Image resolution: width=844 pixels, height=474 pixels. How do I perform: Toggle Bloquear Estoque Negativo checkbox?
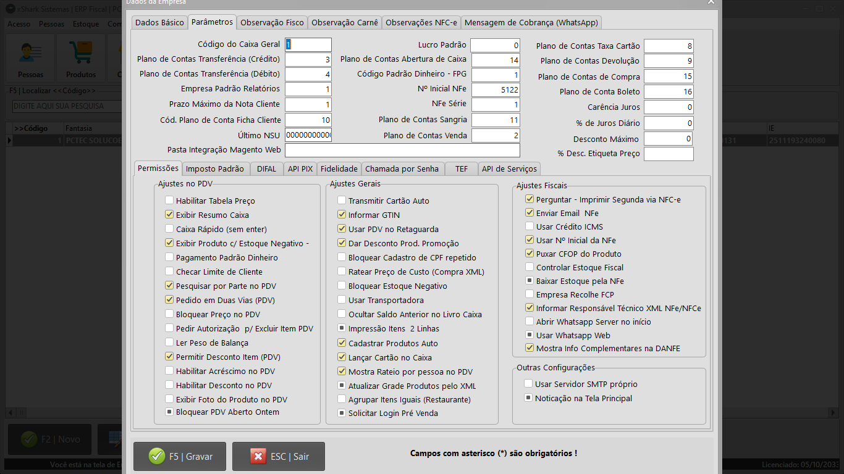click(x=342, y=286)
